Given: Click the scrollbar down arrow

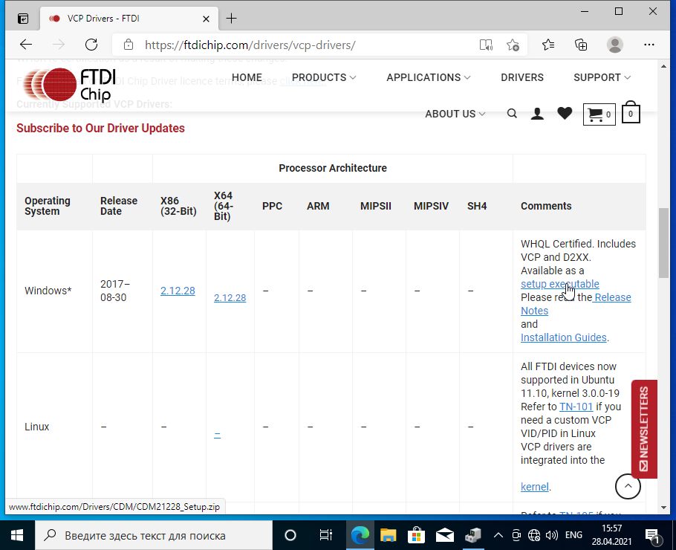Looking at the screenshot, I should tap(663, 508).
